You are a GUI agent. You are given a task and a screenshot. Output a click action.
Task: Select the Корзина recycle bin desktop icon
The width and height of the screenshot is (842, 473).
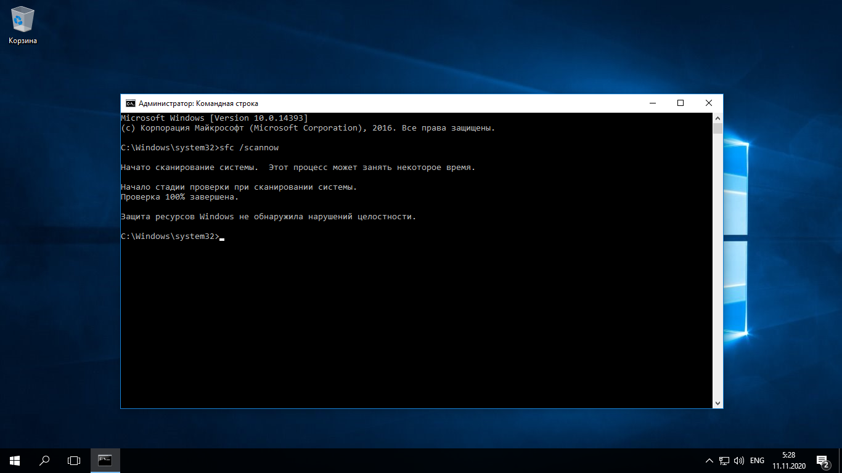click(23, 25)
